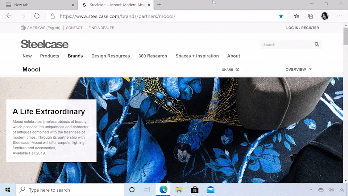The height and width of the screenshot is (196, 348).
Task: Expand the Overview dropdown
Action: (298, 69)
